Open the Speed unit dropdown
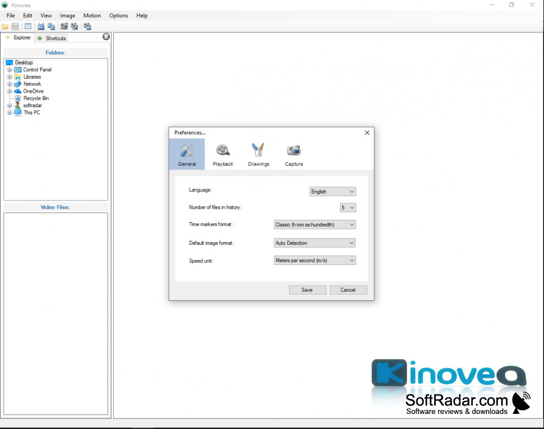This screenshot has height=429, width=544. pos(315,260)
